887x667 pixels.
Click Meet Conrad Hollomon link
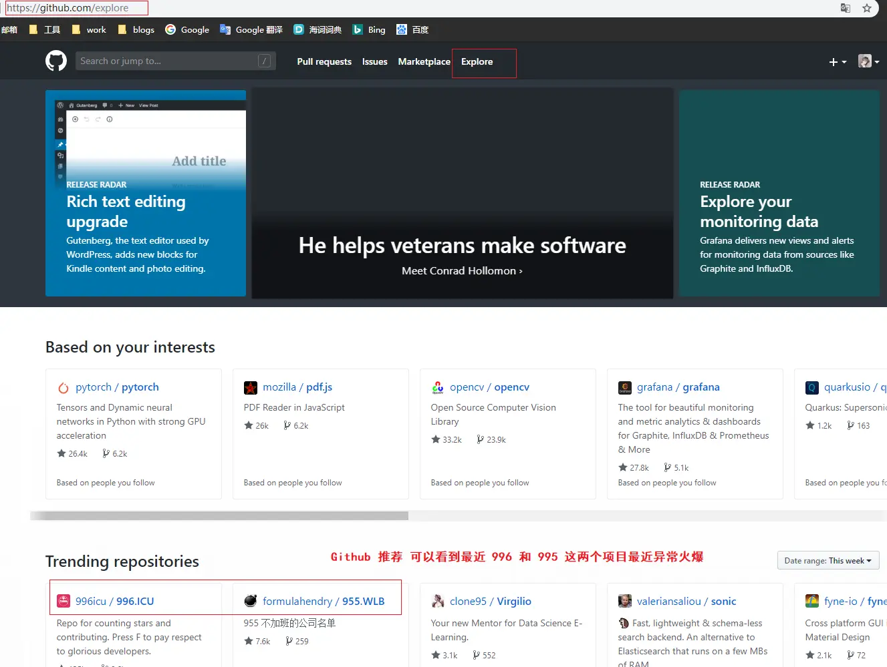pos(462,271)
